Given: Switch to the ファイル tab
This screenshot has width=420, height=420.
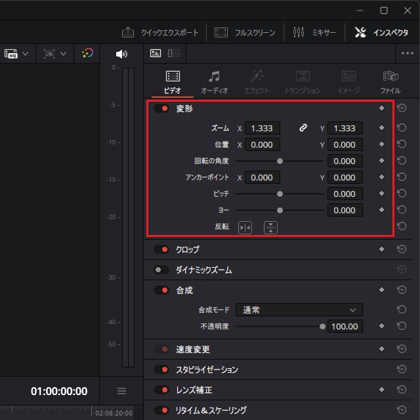Looking at the screenshot, I should pos(390,83).
